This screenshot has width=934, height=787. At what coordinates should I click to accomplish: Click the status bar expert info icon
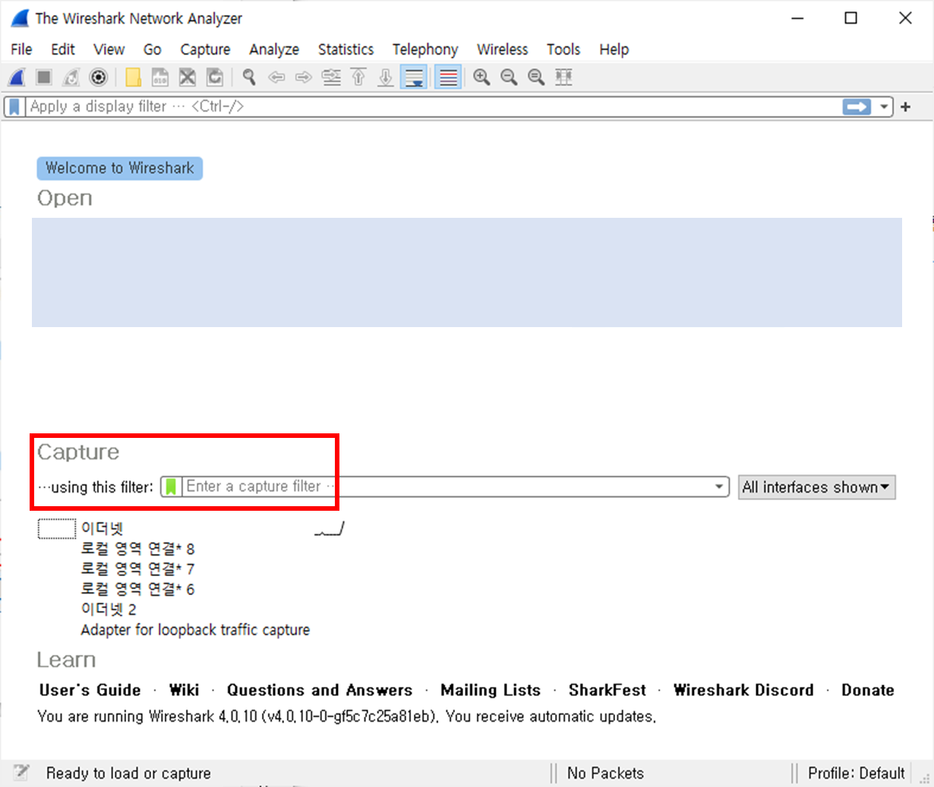coord(21,773)
